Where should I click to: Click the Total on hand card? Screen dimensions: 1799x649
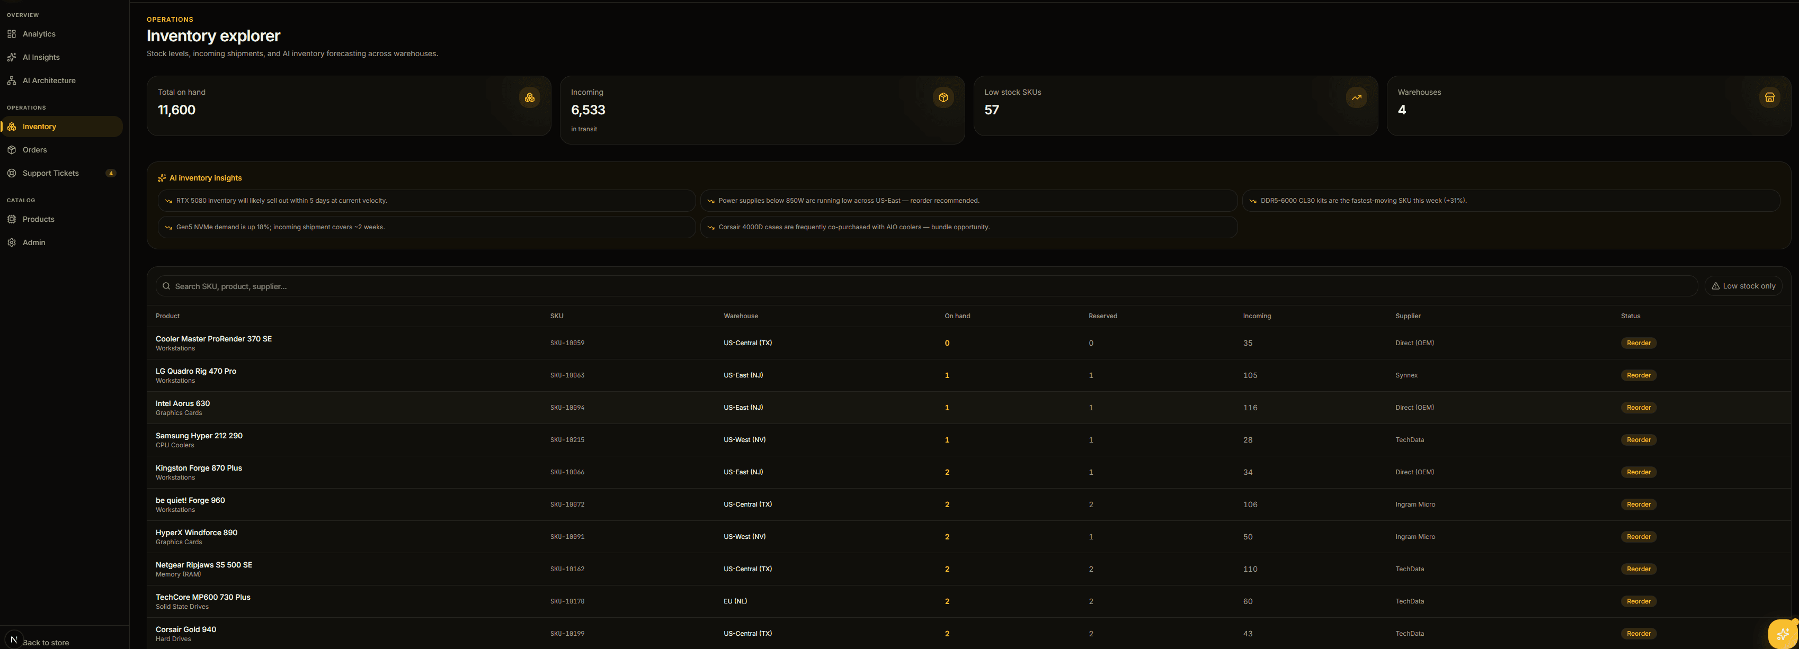click(x=349, y=106)
